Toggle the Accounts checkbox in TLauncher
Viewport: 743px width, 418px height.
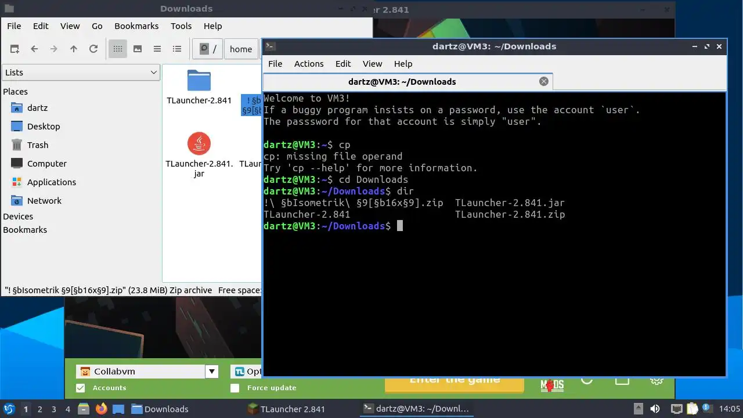81,388
